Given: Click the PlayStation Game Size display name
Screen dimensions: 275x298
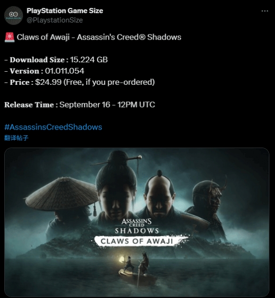Looking at the screenshot, I should [x=65, y=11].
